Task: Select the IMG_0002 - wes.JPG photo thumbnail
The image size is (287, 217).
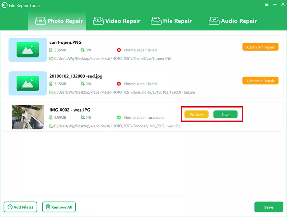Action: coord(28,117)
